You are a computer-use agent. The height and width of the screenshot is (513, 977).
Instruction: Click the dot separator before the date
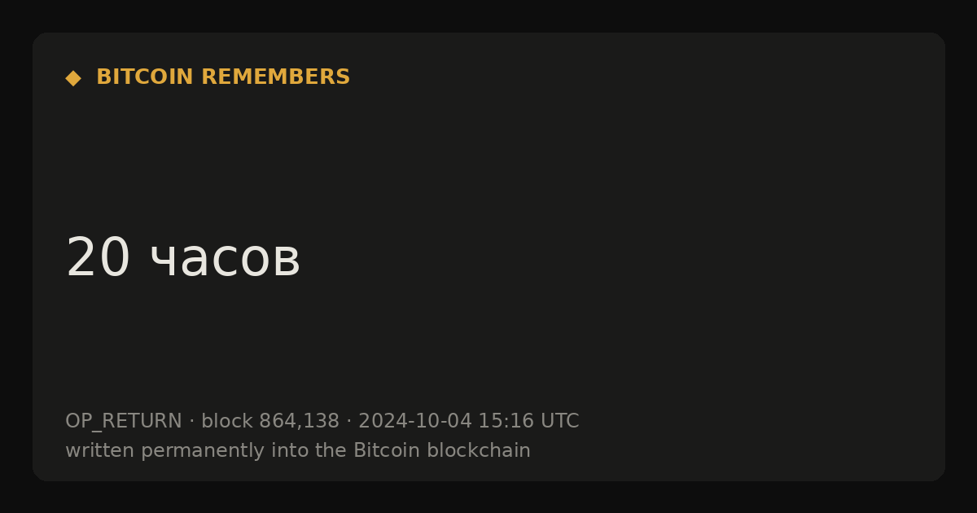click(x=348, y=422)
